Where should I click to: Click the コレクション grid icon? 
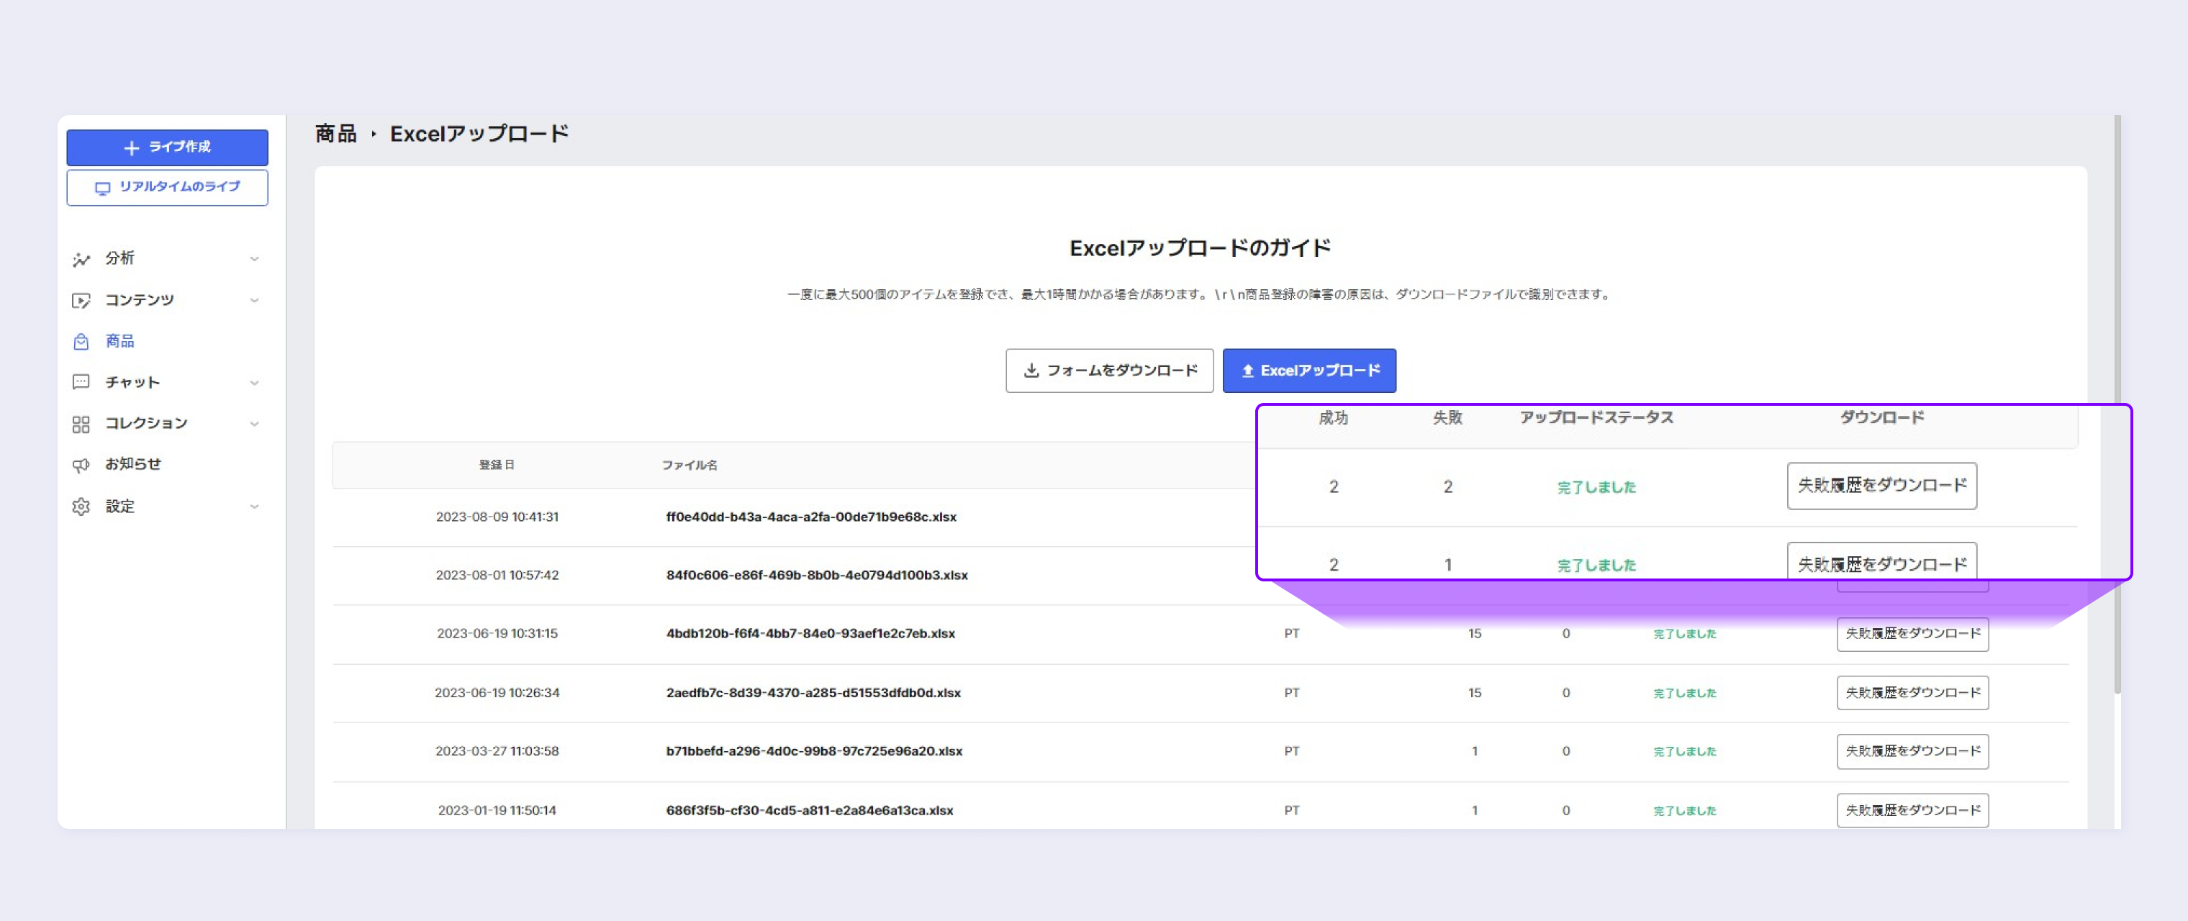tap(81, 424)
